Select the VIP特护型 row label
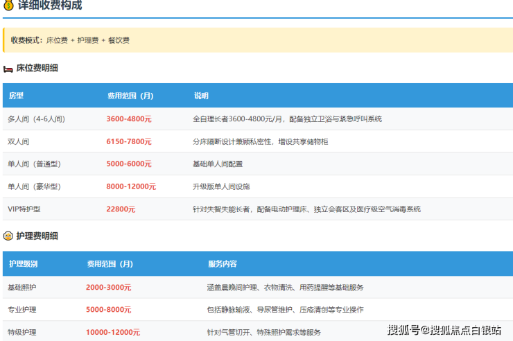This screenshot has height=341, width=513. [24, 209]
